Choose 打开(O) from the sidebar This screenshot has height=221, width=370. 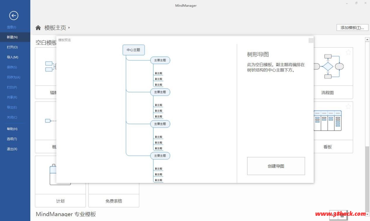pos(15,47)
